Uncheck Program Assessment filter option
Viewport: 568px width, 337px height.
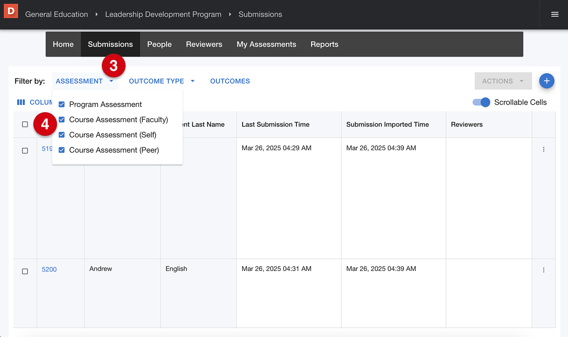point(62,105)
